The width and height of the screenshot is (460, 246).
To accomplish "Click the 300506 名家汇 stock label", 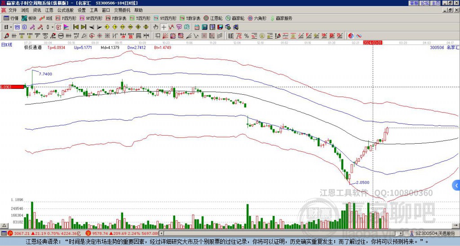I will (444, 48).
